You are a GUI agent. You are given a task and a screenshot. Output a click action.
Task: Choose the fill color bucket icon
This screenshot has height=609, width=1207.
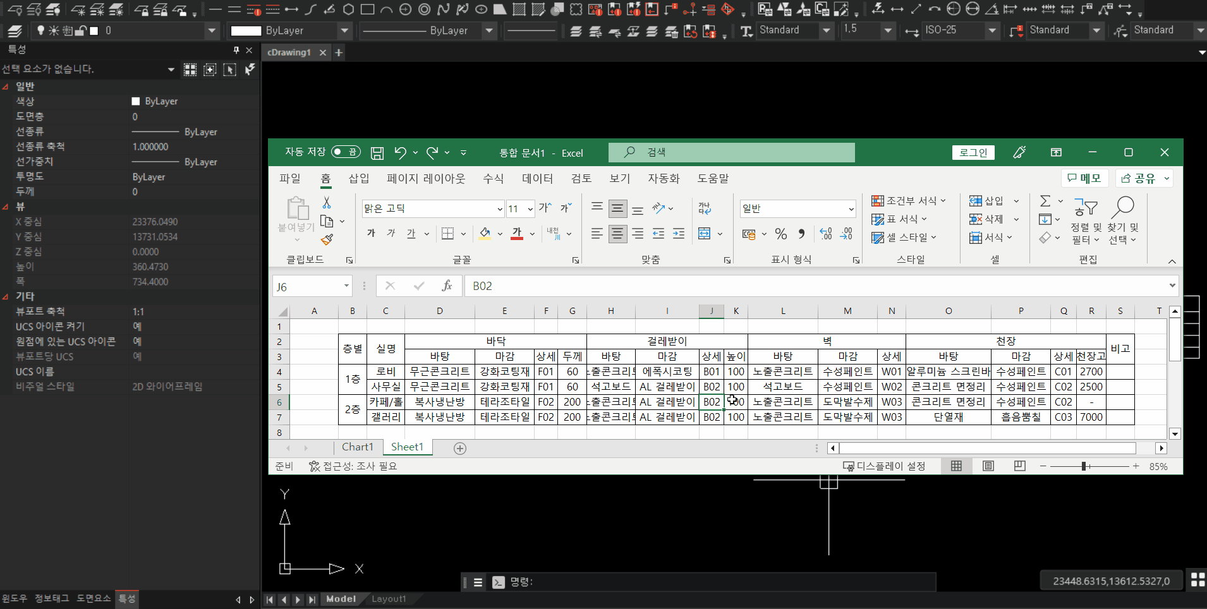pyautogui.click(x=485, y=234)
